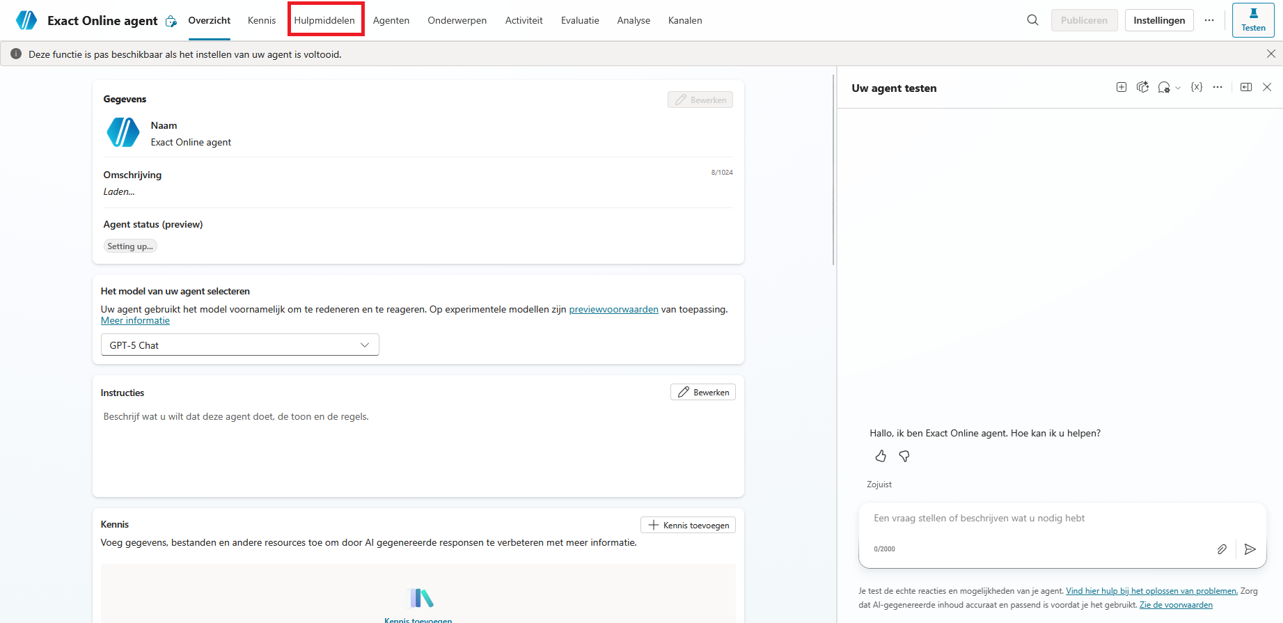Open the Kanalen tab

pos(685,20)
